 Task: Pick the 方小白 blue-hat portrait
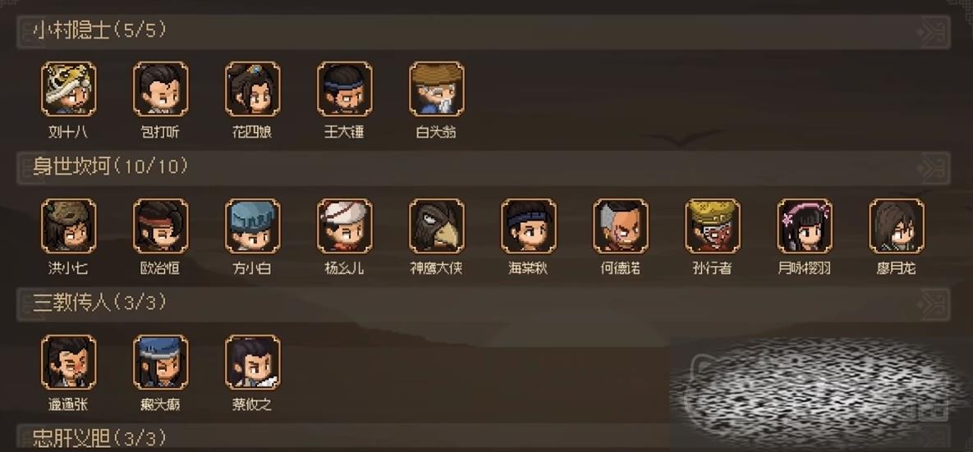[253, 226]
